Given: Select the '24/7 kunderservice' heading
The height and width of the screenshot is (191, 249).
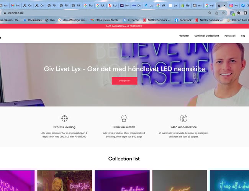Looking at the screenshot, I should click(183, 127).
